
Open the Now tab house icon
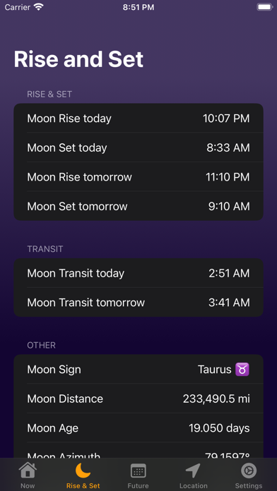coord(28,471)
